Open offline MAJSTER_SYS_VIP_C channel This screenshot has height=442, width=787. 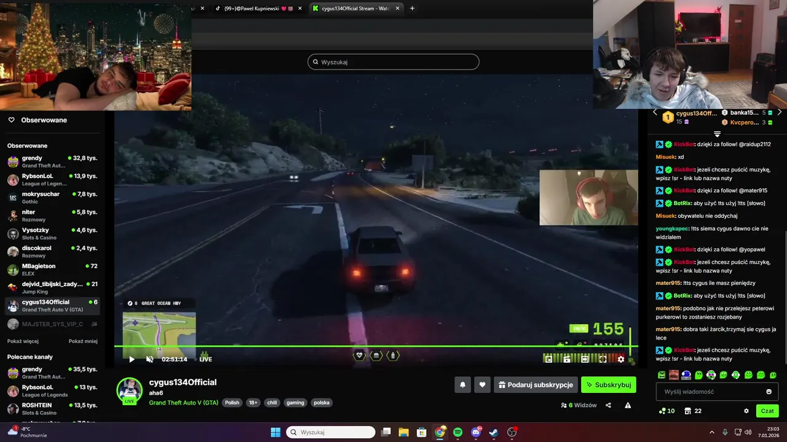pos(52,324)
